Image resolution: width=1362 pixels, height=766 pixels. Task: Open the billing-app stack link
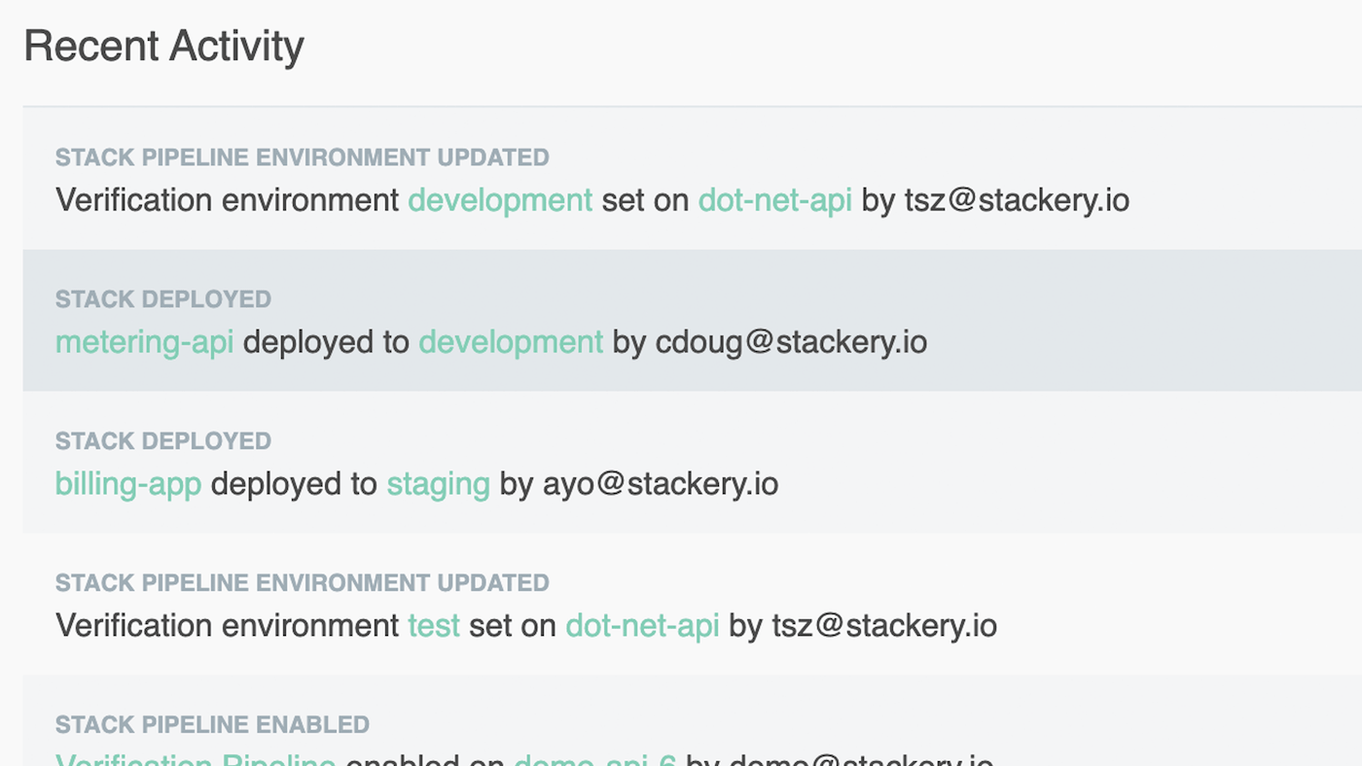pyautogui.click(x=128, y=484)
